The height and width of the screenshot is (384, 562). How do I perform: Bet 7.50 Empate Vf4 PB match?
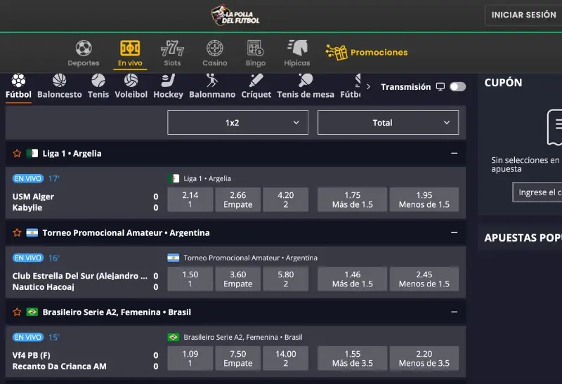pyautogui.click(x=238, y=358)
